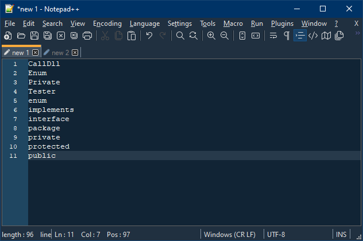Minimize the Notepad++ window

297,9
